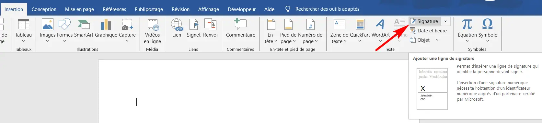The width and height of the screenshot is (542, 123).
Task: Expand the Signature dropdown arrow
Action: (445, 21)
